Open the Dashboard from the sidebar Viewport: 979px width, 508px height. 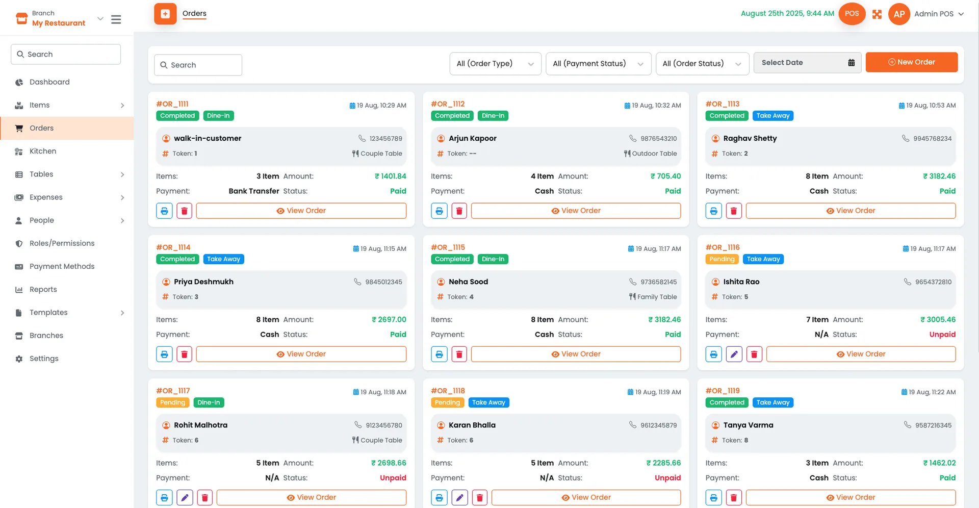pyautogui.click(x=49, y=82)
